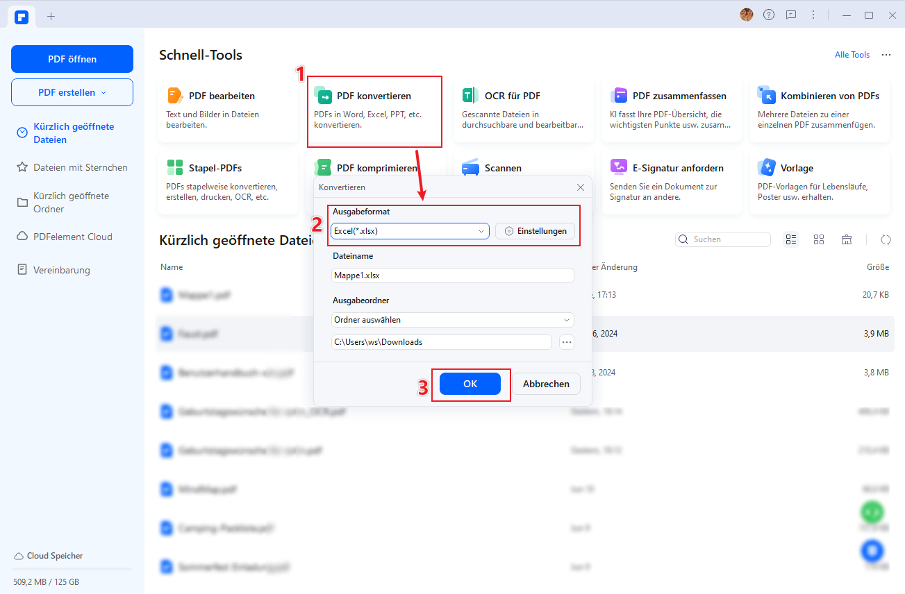Close the Konvertieren dialog

[581, 187]
